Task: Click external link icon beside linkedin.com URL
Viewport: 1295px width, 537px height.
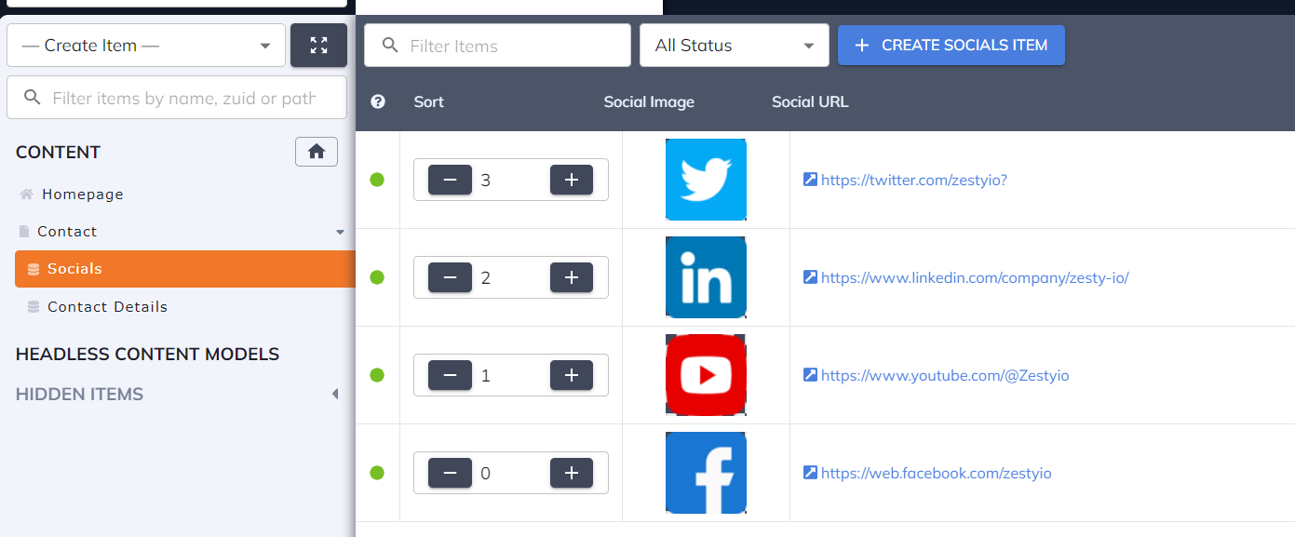Action: pos(810,276)
